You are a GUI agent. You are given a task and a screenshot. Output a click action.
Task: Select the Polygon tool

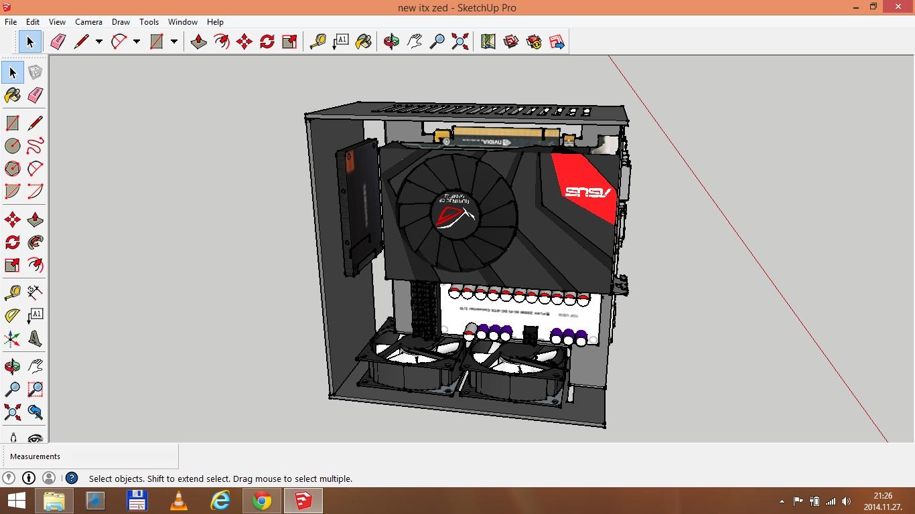[13, 169]
